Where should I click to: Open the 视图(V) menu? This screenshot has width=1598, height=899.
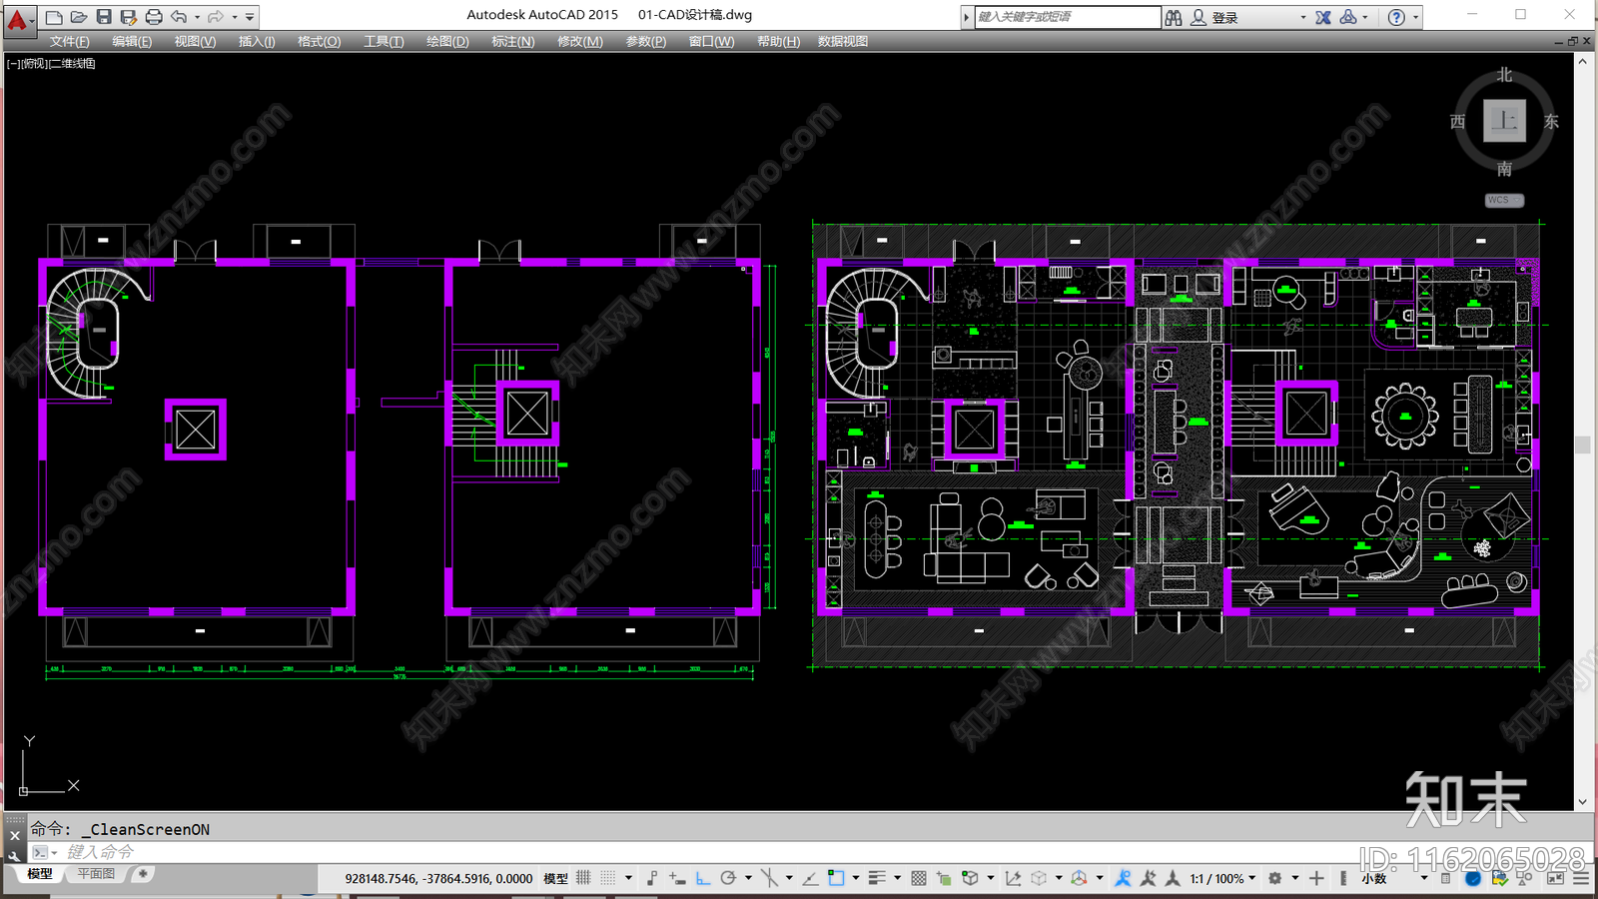[195, 42]
